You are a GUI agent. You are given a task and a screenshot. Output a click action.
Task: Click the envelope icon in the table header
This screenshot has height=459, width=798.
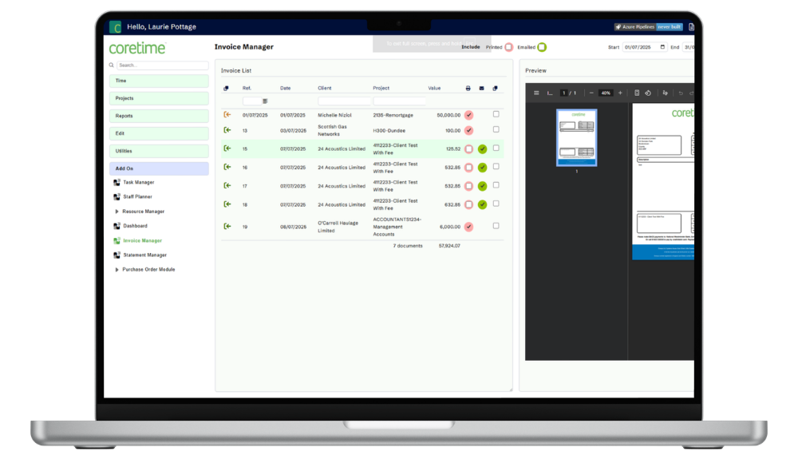(481, 89)
